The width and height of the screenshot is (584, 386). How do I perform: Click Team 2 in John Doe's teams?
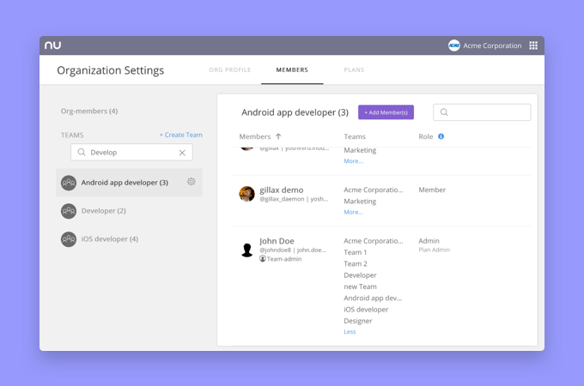click(x=356, y=264)
